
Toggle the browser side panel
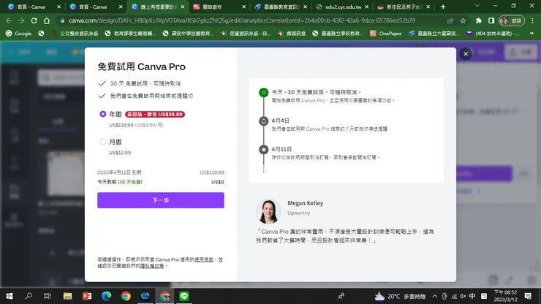pos(491,20)
